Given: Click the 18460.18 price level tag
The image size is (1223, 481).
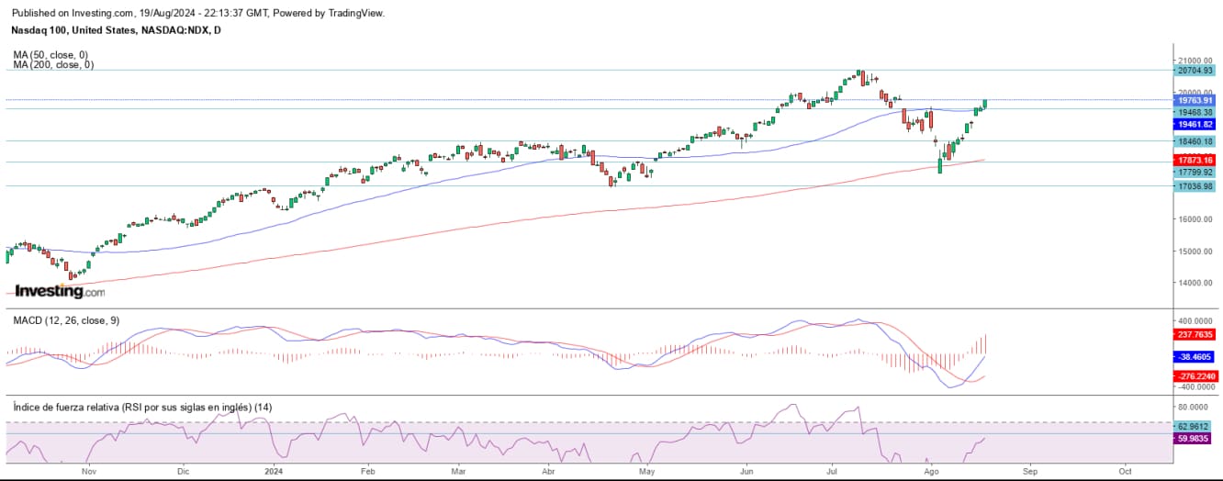Looking at the screenshot, I should 1195,141.
